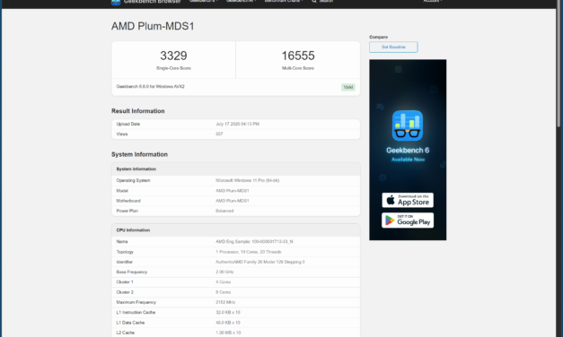Click the Single-Core Score label
Screen dimensions: 563x337
(x=173, y=68)
